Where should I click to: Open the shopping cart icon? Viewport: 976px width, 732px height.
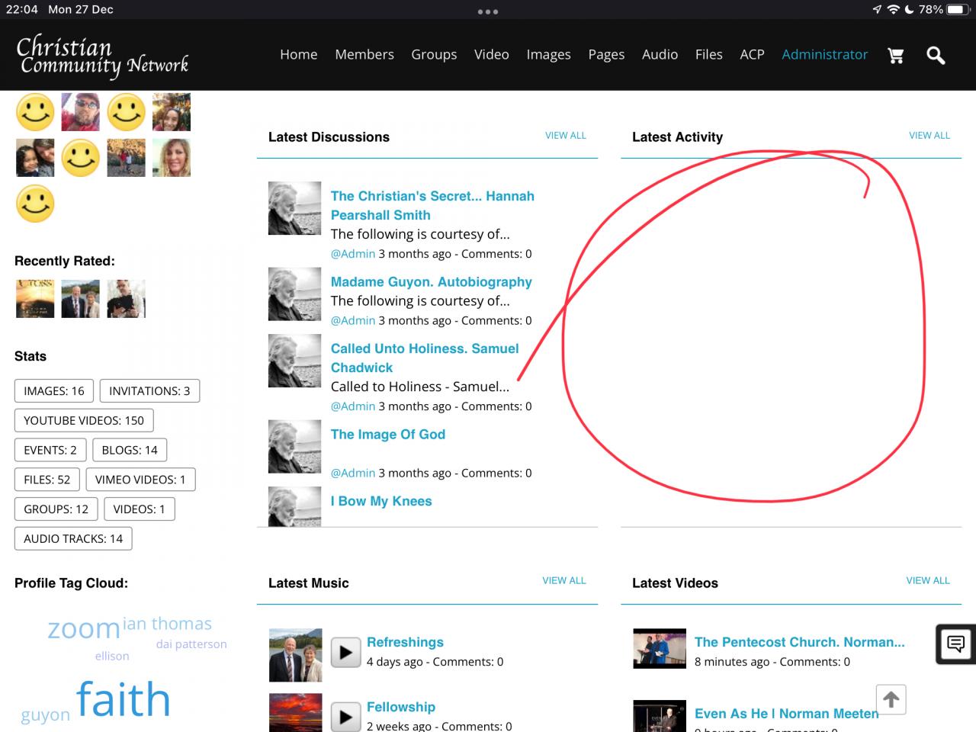896,55
